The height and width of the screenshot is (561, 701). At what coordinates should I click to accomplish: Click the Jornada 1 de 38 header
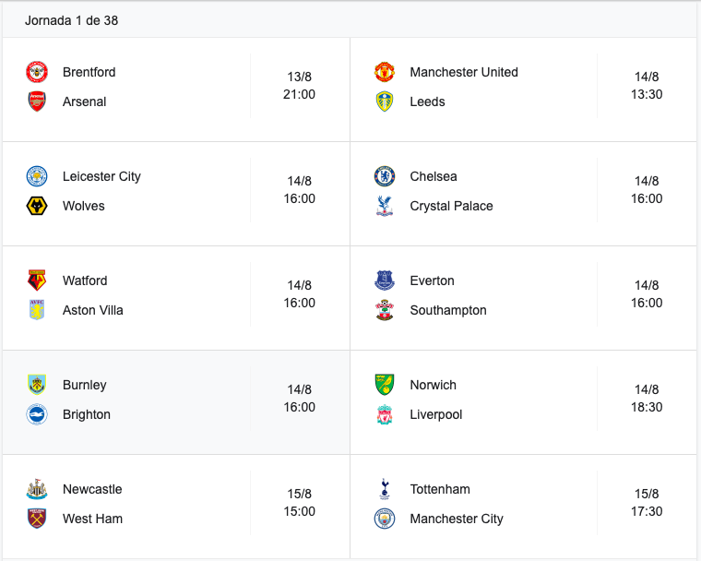71,20
